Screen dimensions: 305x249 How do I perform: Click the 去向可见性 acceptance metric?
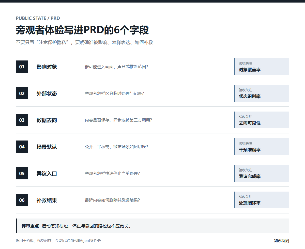coord(250,123)
